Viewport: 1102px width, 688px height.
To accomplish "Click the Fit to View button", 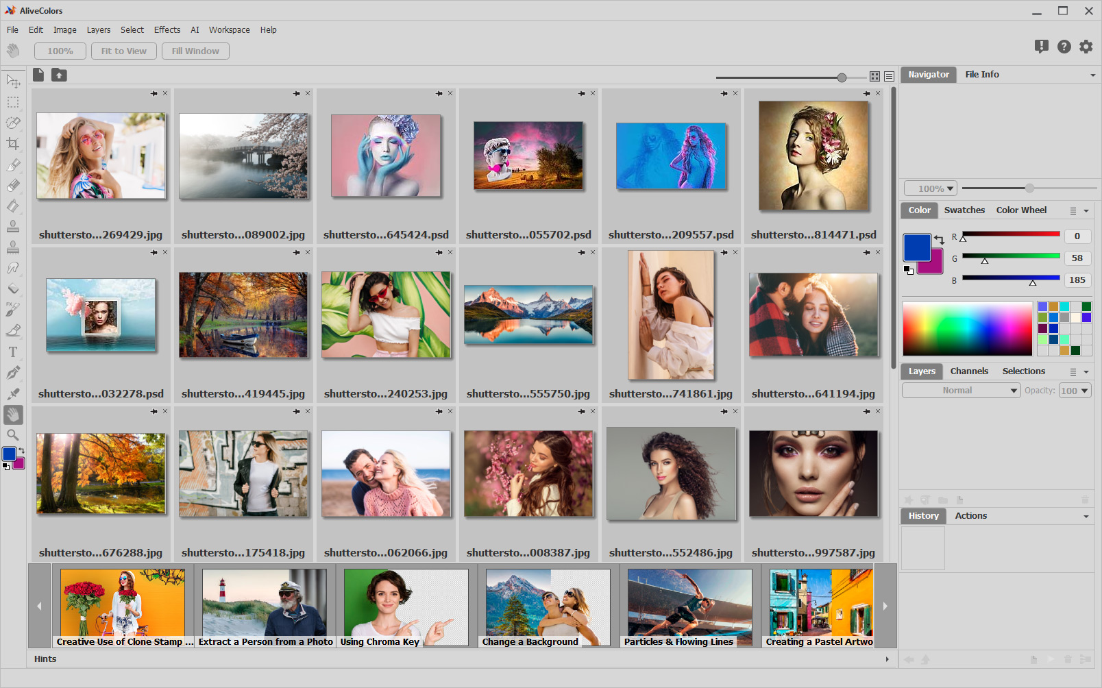I will tap(124, 51).
